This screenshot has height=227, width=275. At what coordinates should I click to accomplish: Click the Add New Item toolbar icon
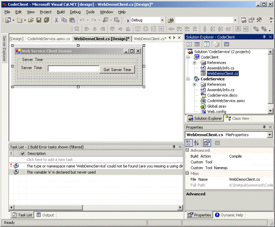point(19,20)
